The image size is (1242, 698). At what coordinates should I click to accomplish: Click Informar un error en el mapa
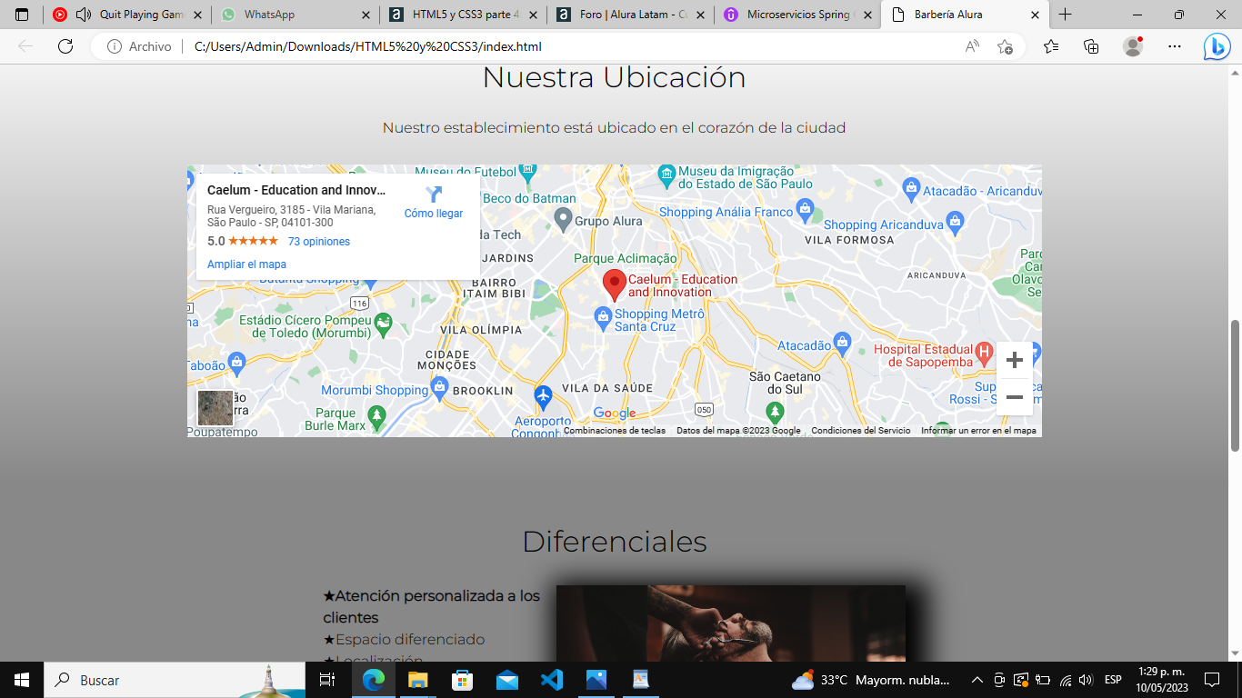(978, 431)
